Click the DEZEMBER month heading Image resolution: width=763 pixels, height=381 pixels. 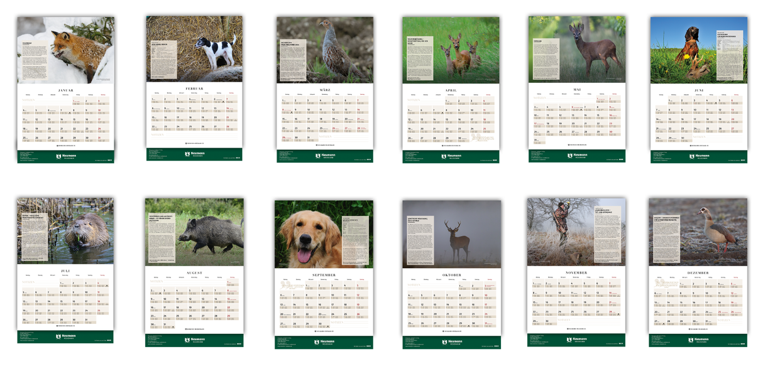(698, 272)
